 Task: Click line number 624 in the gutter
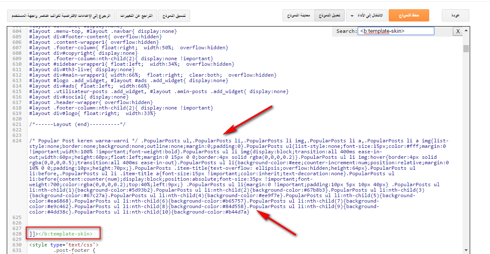pos(17,141)
